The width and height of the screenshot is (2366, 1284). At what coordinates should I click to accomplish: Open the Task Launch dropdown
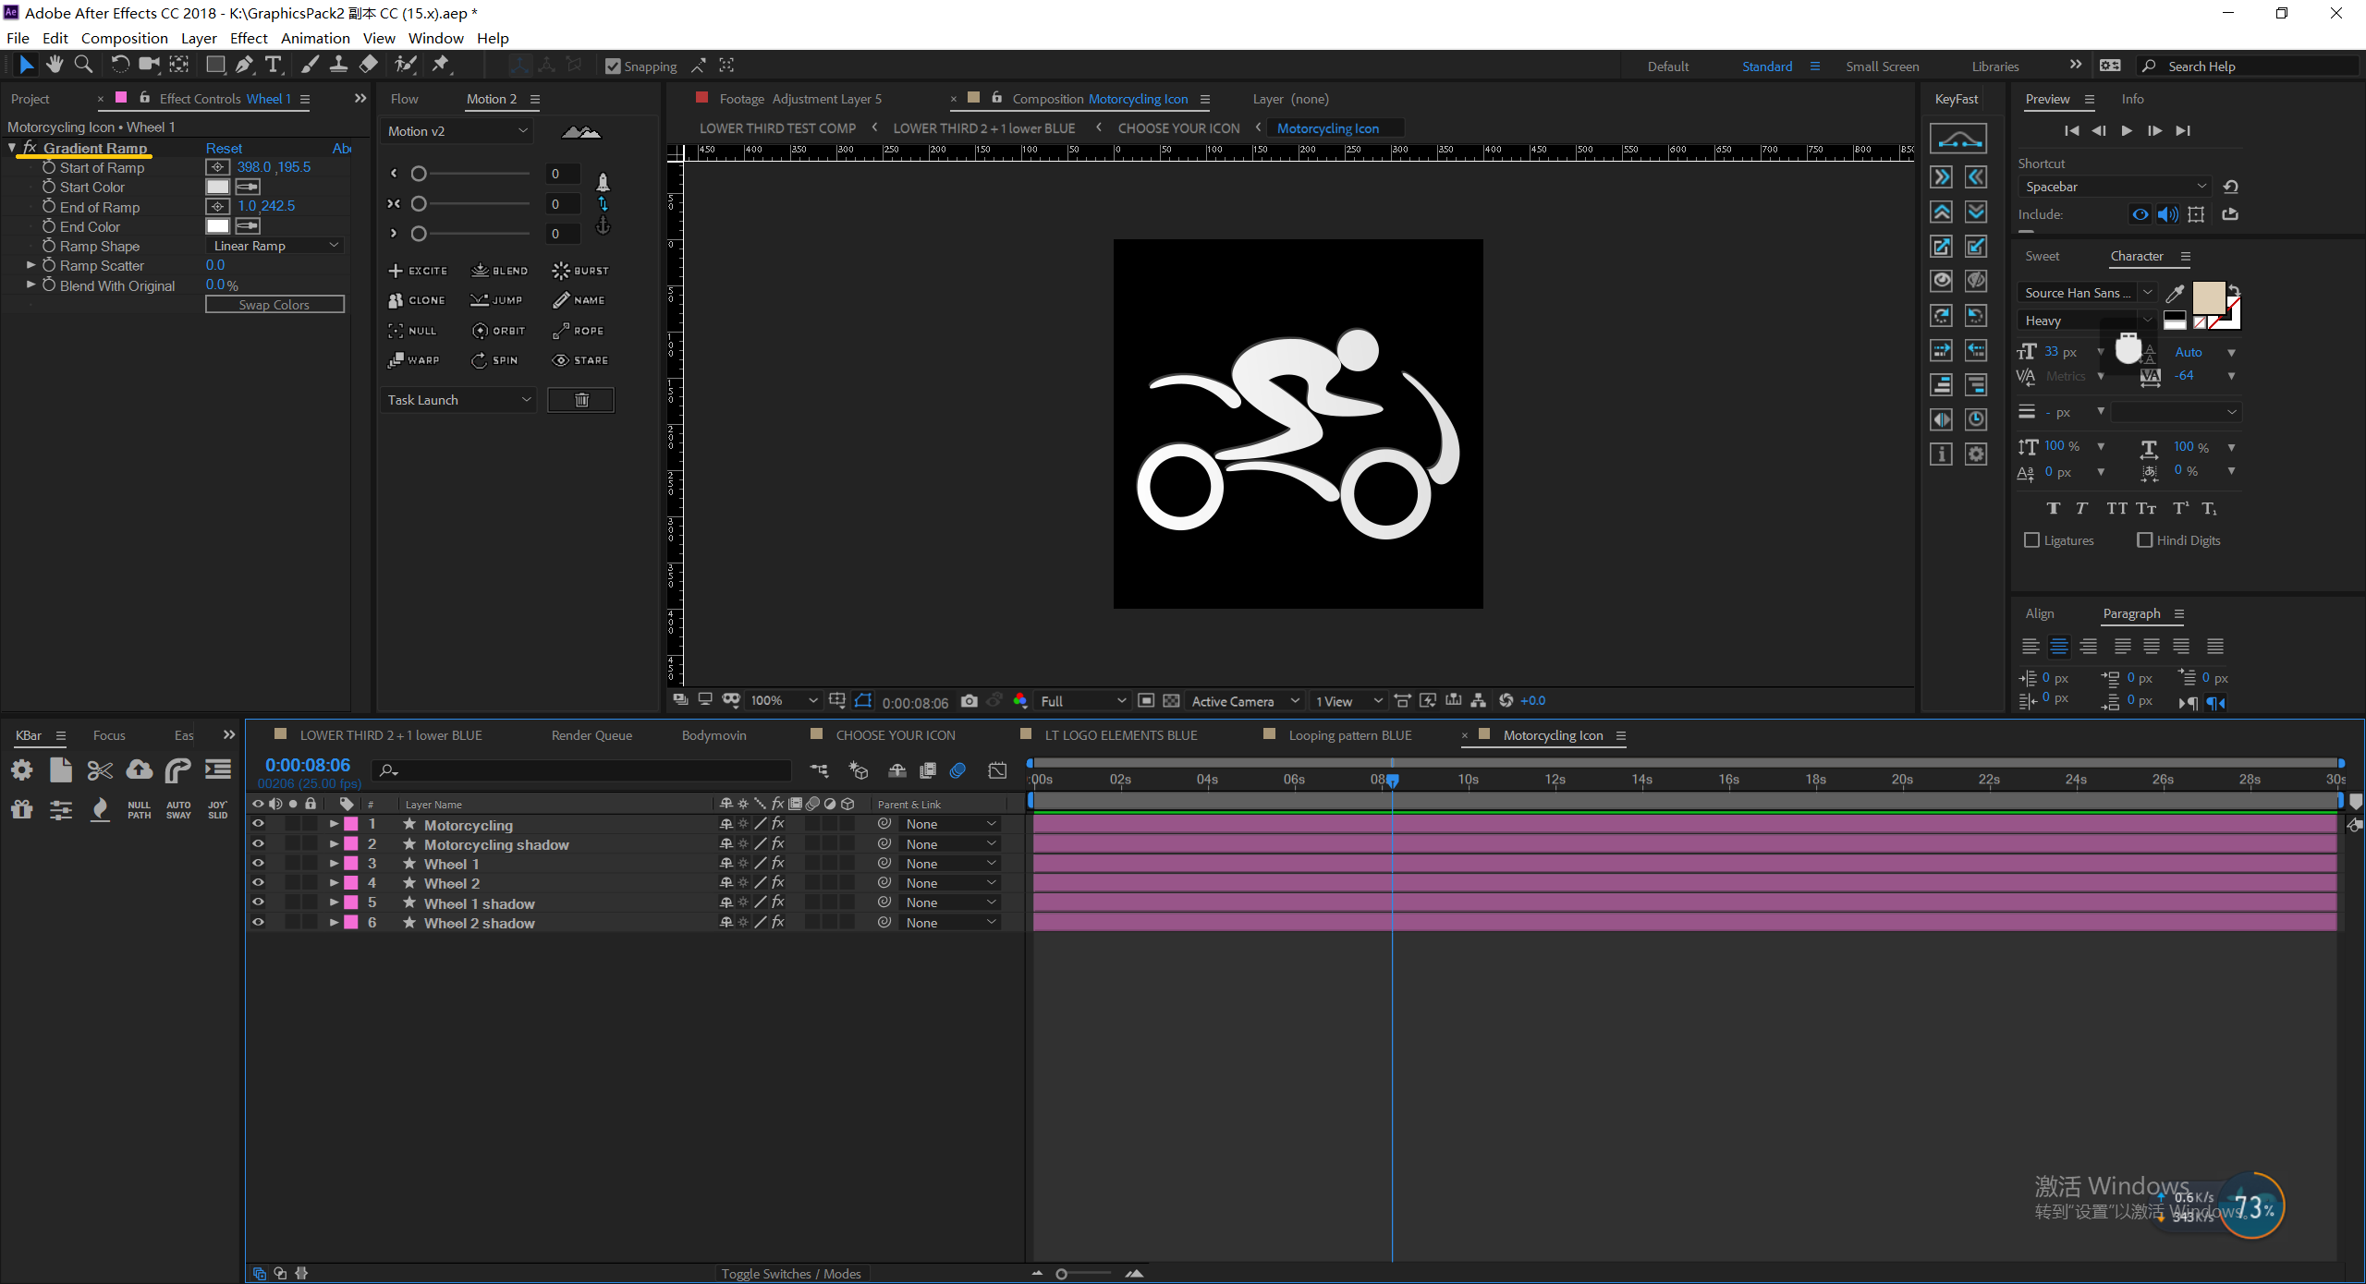458,400
